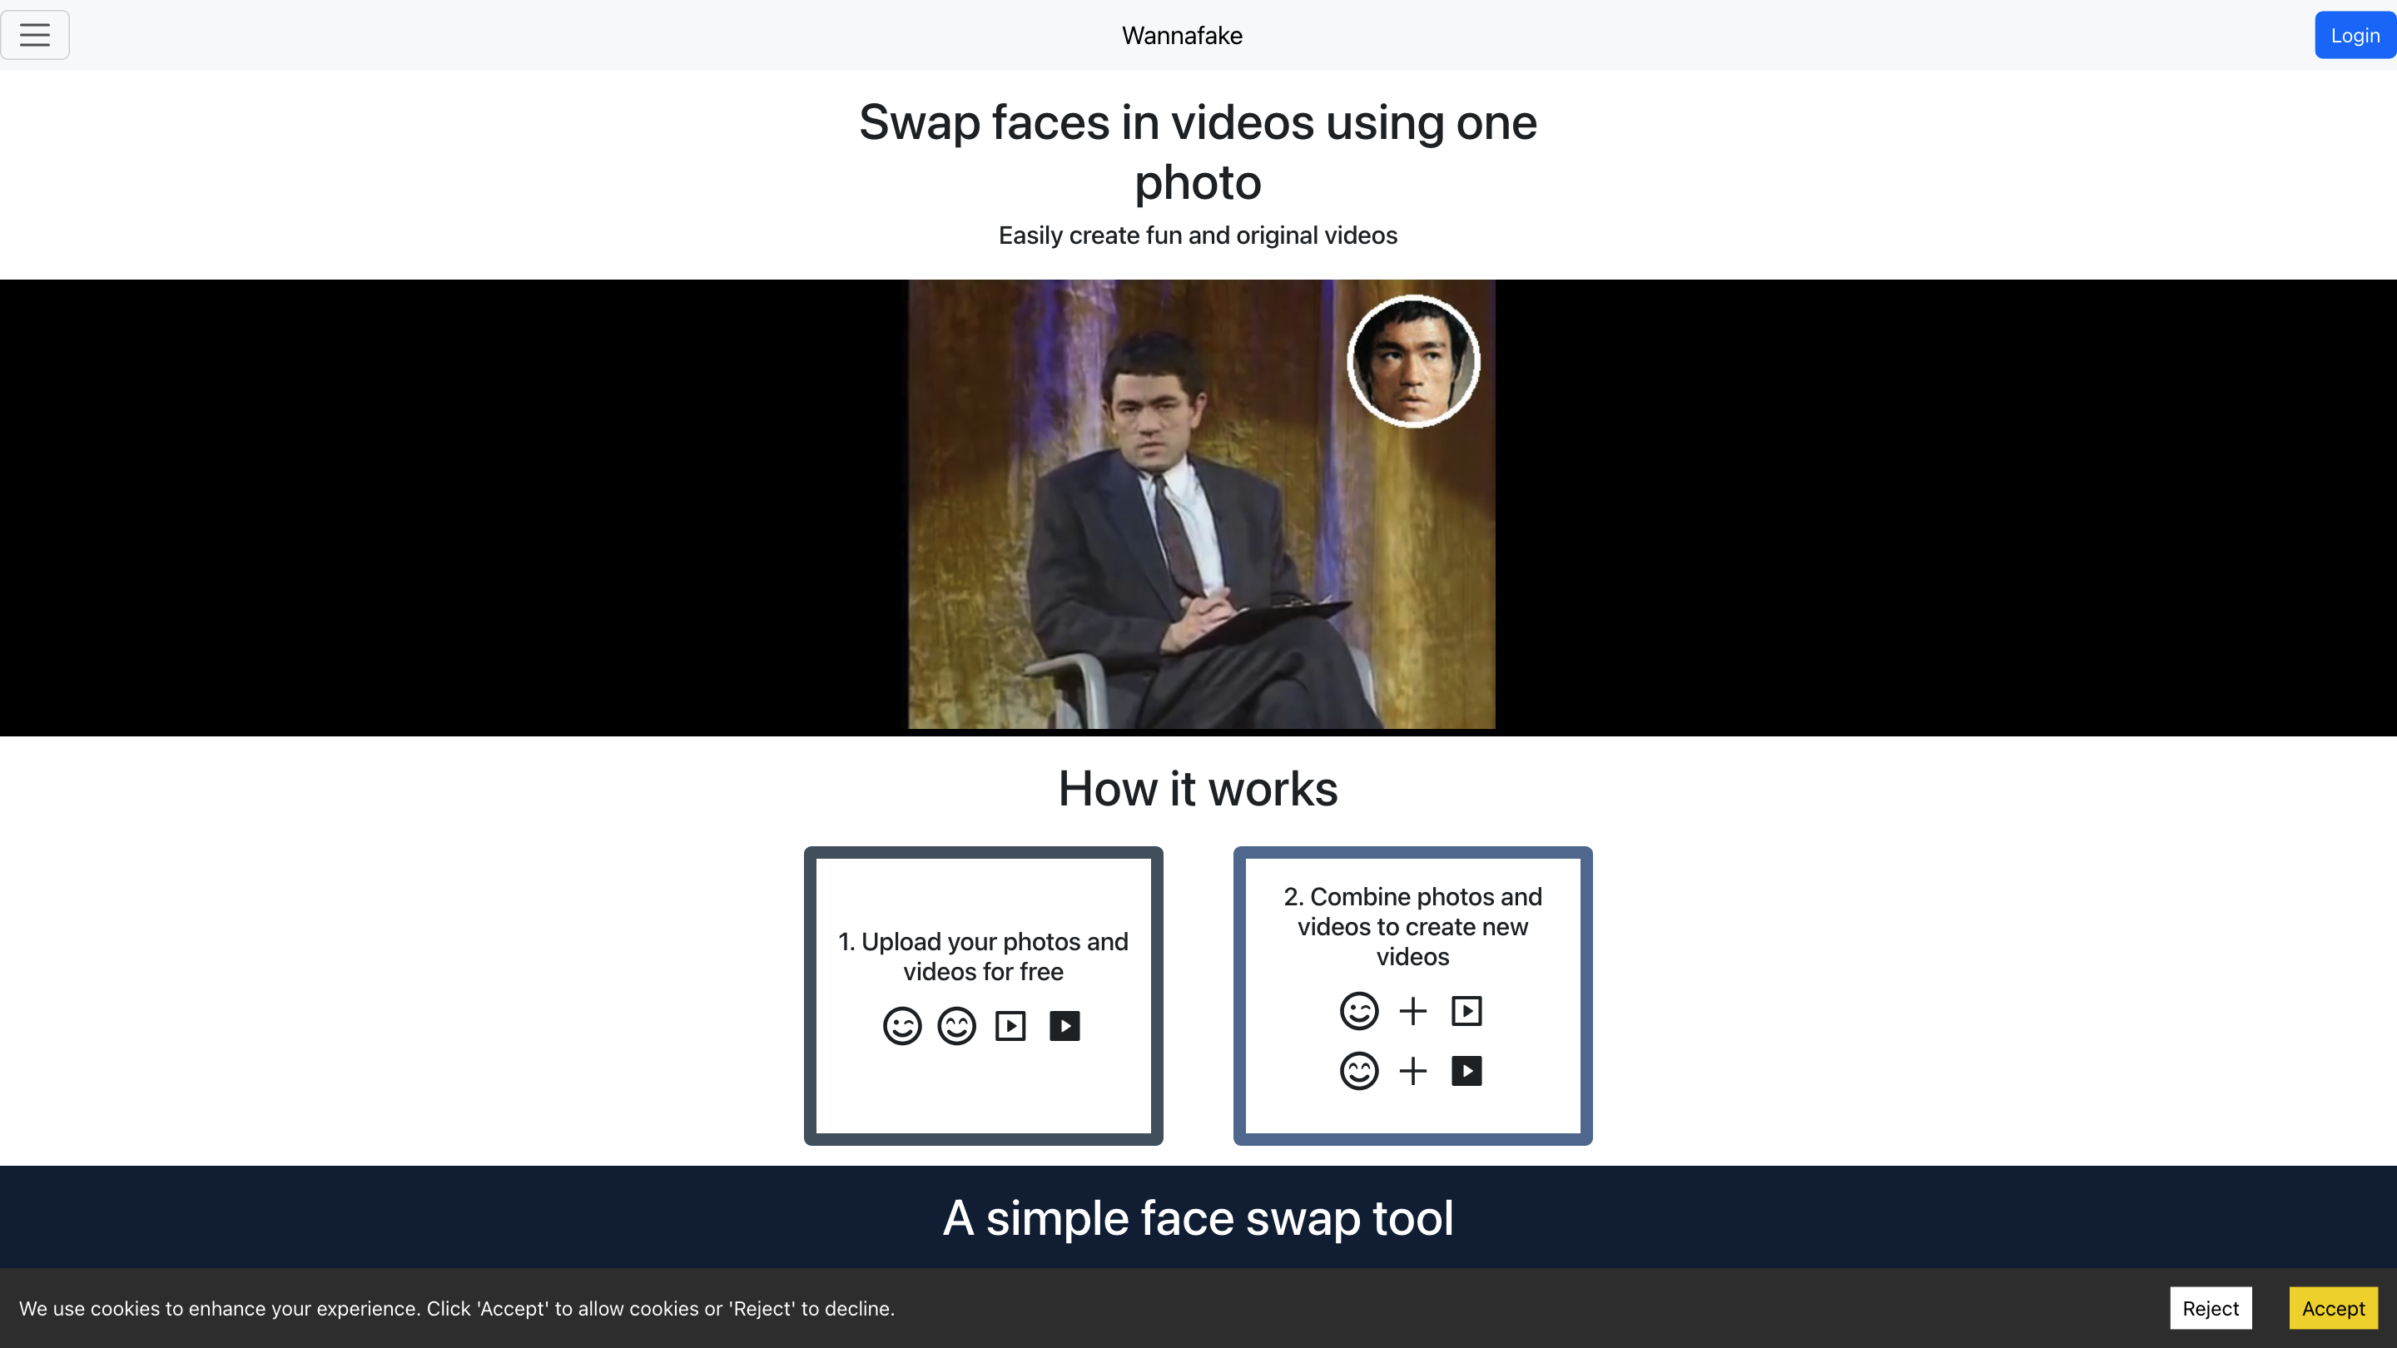The height and width of the screenshot is (1348, 2397).
Task: Click the filled play icon in step 2
Action: (1466, 1071)
